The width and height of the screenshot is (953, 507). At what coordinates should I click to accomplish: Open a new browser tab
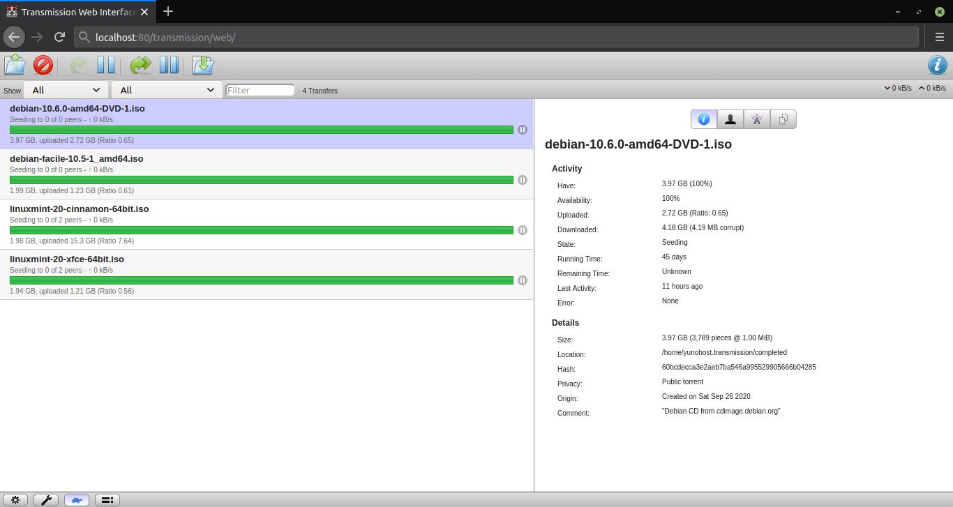click(168, 12)
